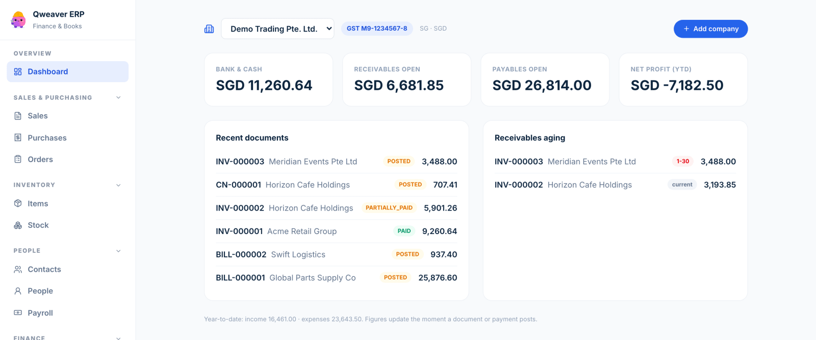816x340 pixels.
Task: Open INV-000003 in Receivables aging
Action: pos(615,162)
